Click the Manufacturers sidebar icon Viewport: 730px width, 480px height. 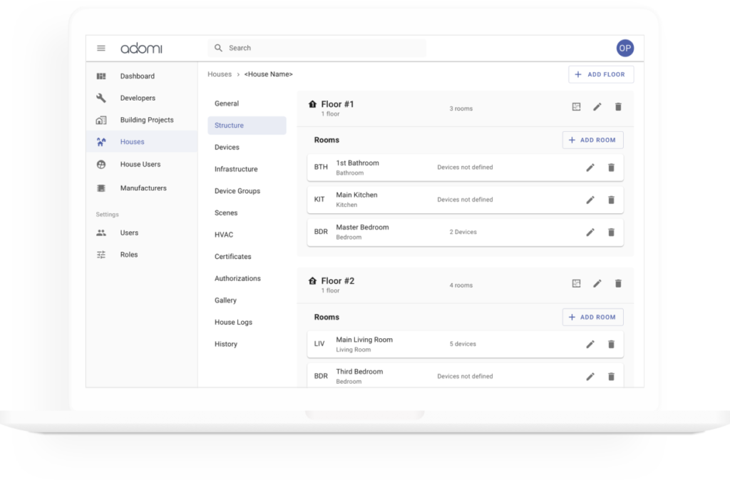tap(101, 188)
